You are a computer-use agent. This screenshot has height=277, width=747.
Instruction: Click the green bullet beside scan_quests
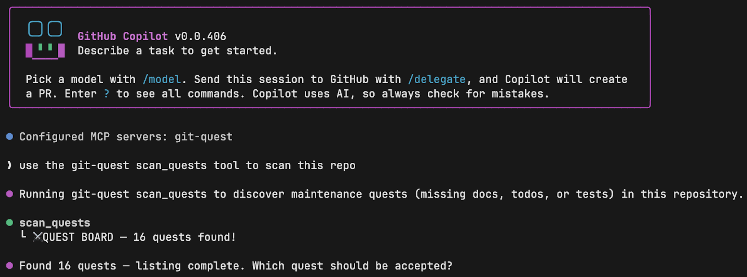10,223
